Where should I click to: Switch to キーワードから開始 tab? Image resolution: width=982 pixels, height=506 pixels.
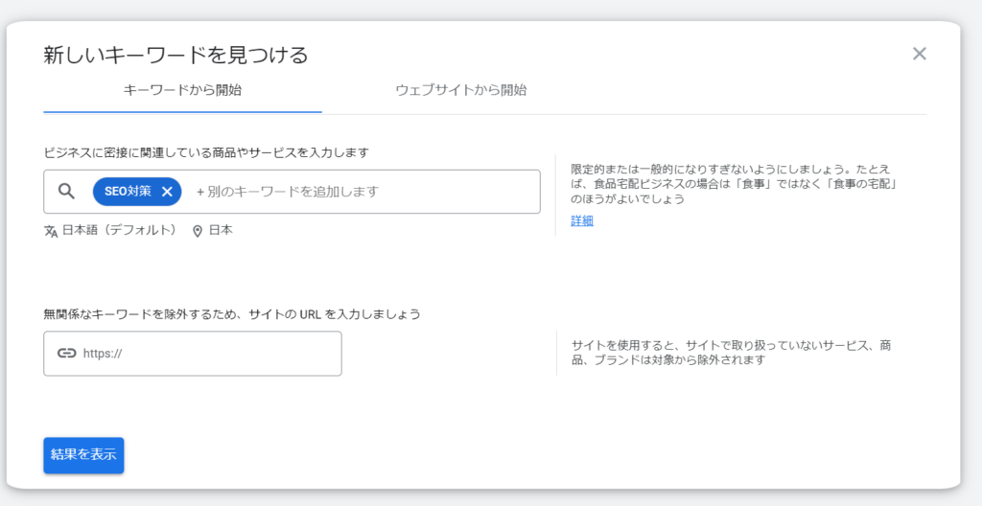pos(182,91)
